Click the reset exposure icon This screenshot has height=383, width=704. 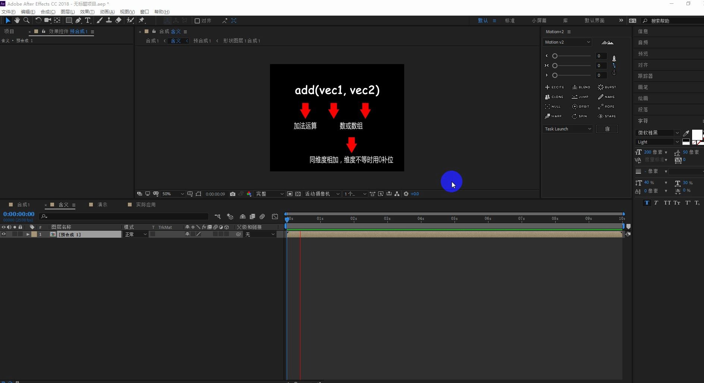pos(406,194)
